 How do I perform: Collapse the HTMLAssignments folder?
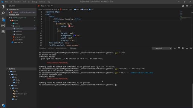click(9, 18)
